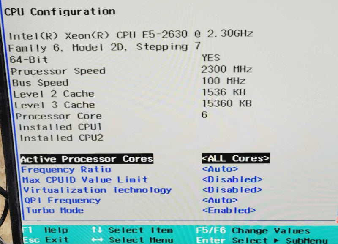Click the Level 3 Cache label

point(55,105)
